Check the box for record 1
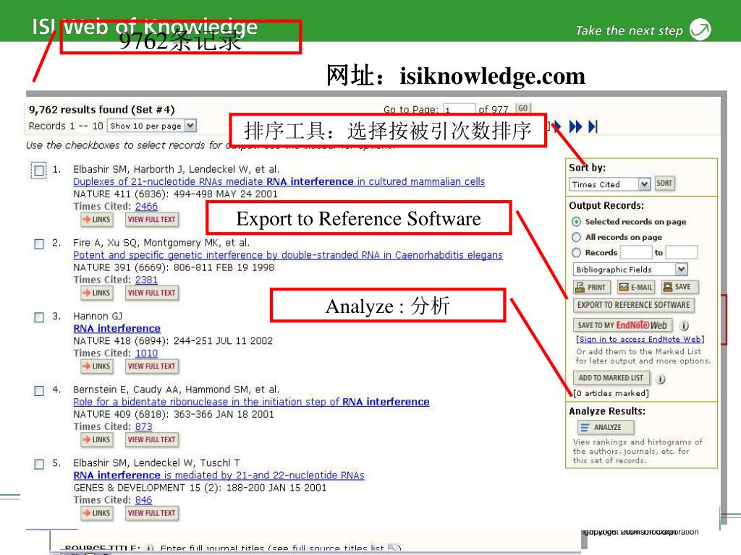 39,170
